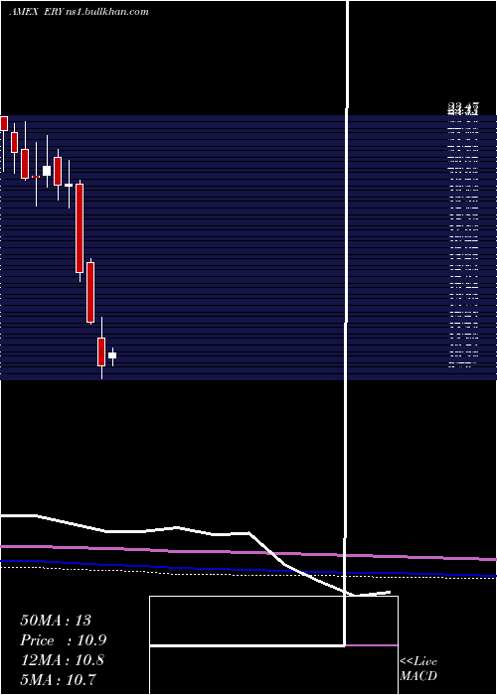Click the Price : 10.9 label
The height and width of the screenshot is (695, 497).
64,640
